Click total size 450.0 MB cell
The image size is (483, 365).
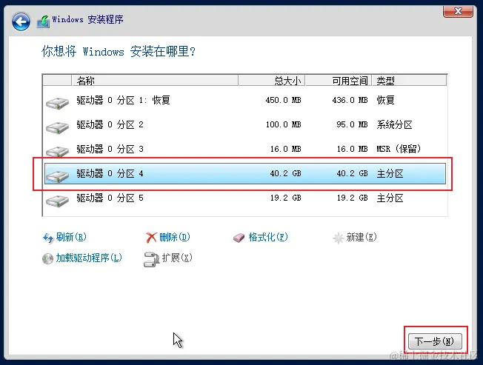point(284,101)
